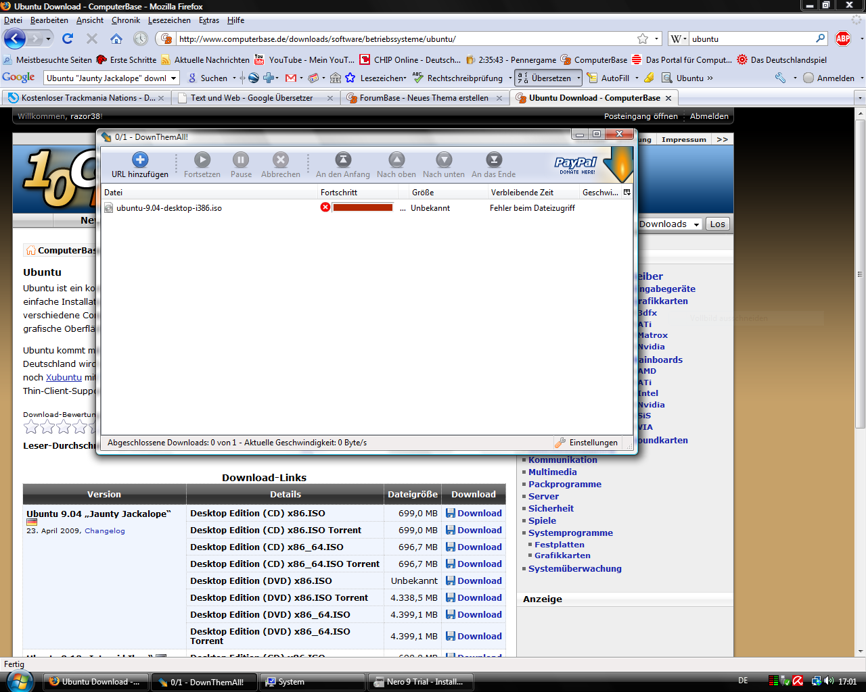Click the Los button on ComputerBase page

click(718, 224)
